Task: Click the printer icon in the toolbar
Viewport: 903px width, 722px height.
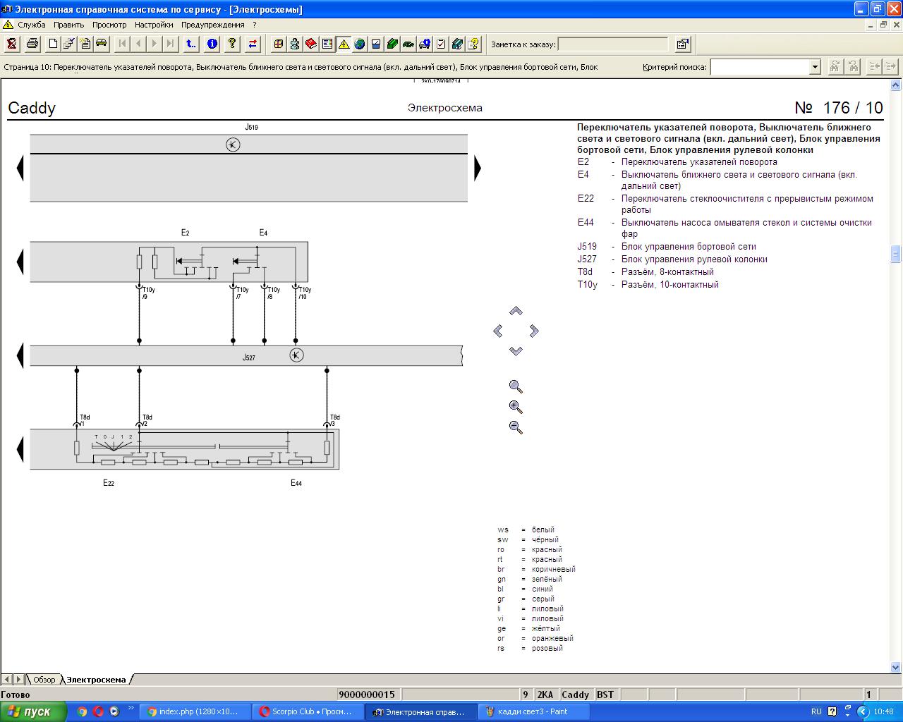Action: click(32, 44)
